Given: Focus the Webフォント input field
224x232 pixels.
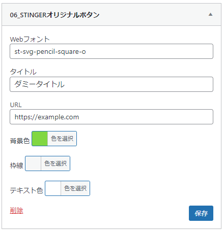Looking at the screenshot, I should click(111, 51).
